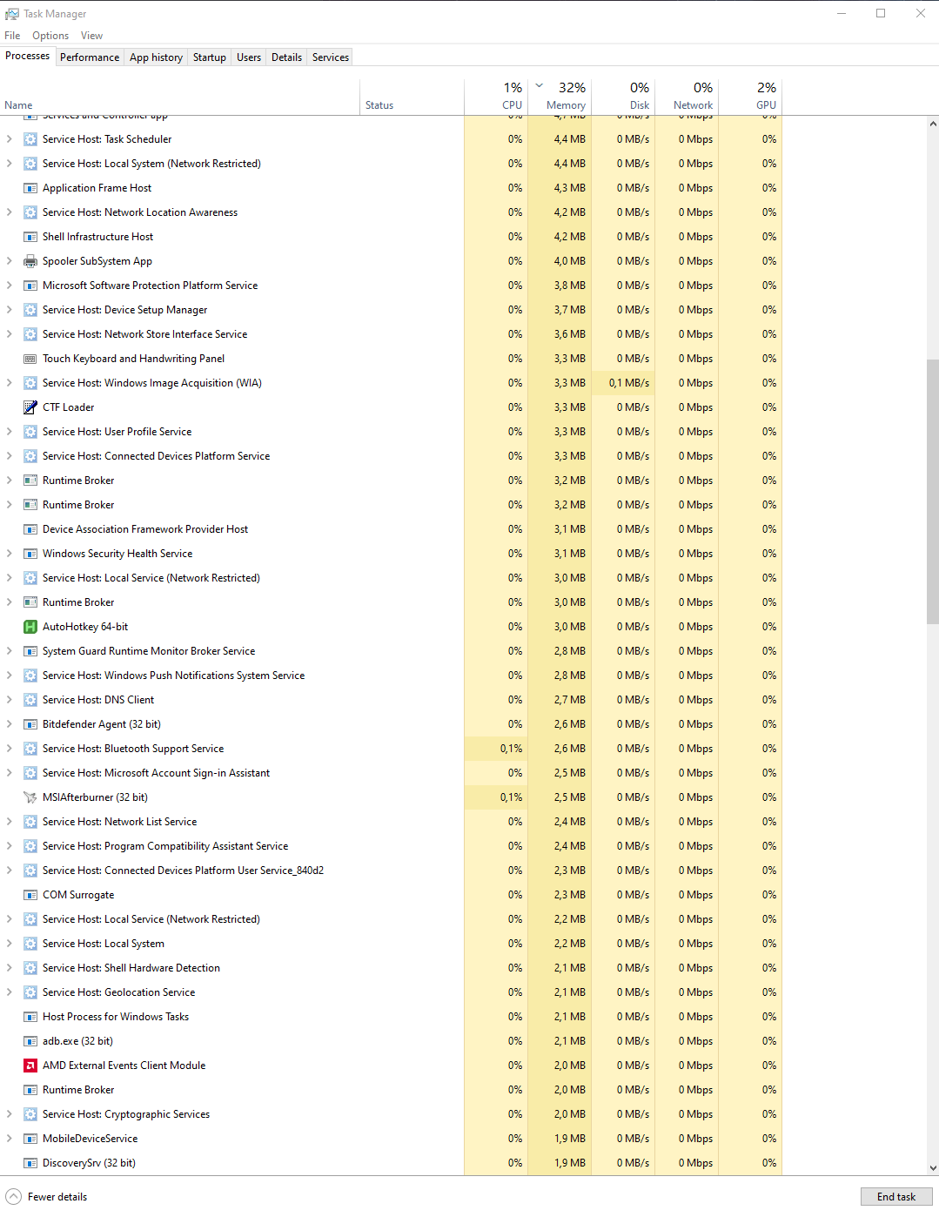This screenshot has width=939, height=1217.
Task: Expand Service Host: Network Location Awareness
Action: coord(10,212)
